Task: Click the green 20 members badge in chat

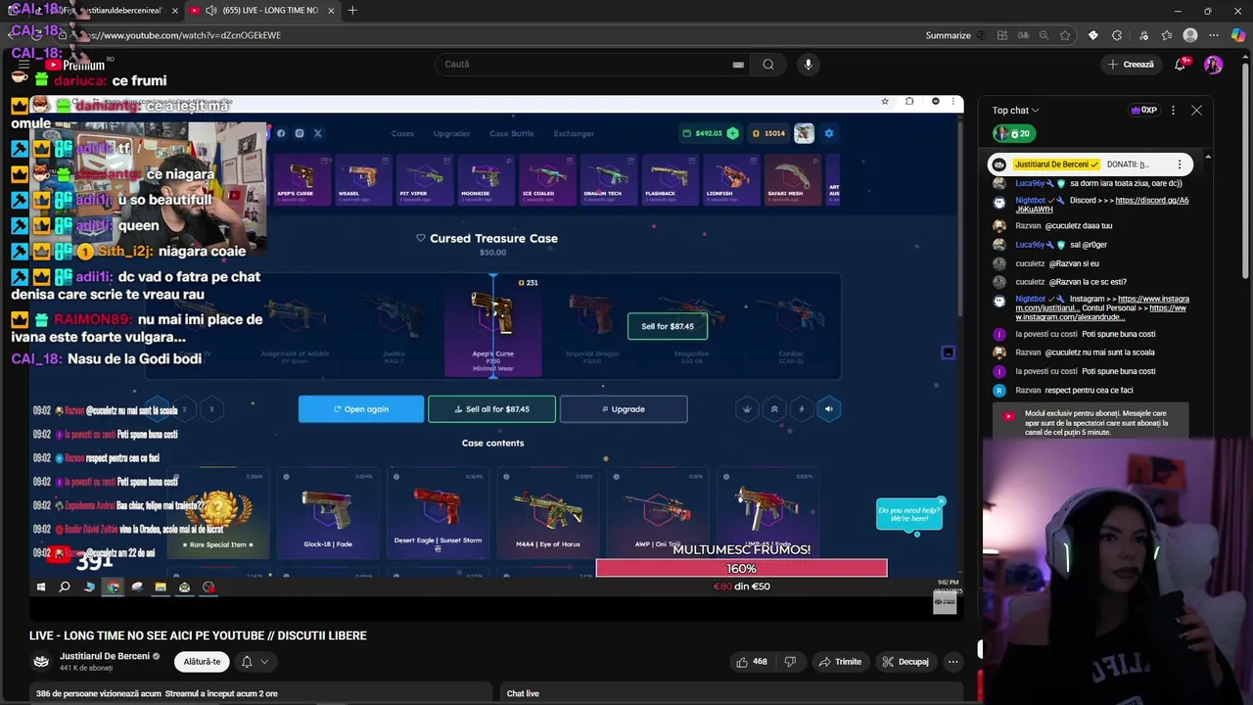Action: (x=1013, y=133)
